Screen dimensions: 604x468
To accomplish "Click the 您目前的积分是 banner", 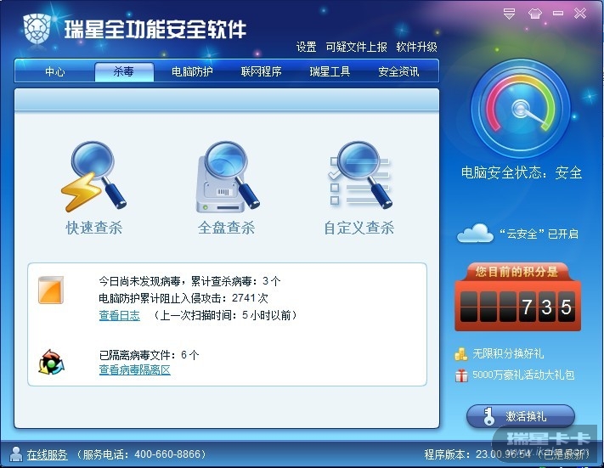I will tap(517, 272).
